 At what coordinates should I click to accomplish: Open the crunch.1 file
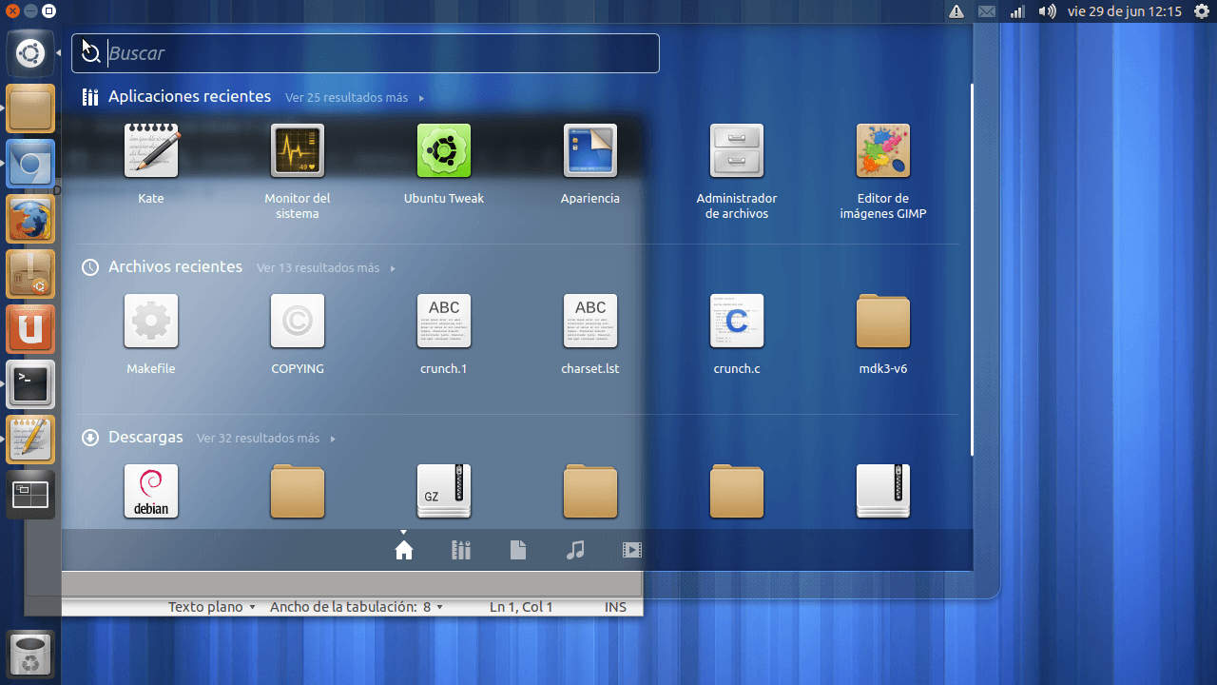click(444, 322)
